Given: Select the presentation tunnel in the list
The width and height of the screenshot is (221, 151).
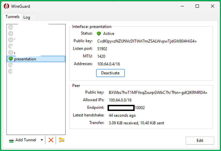Looking at the screenshot, I should pos(25,59).
